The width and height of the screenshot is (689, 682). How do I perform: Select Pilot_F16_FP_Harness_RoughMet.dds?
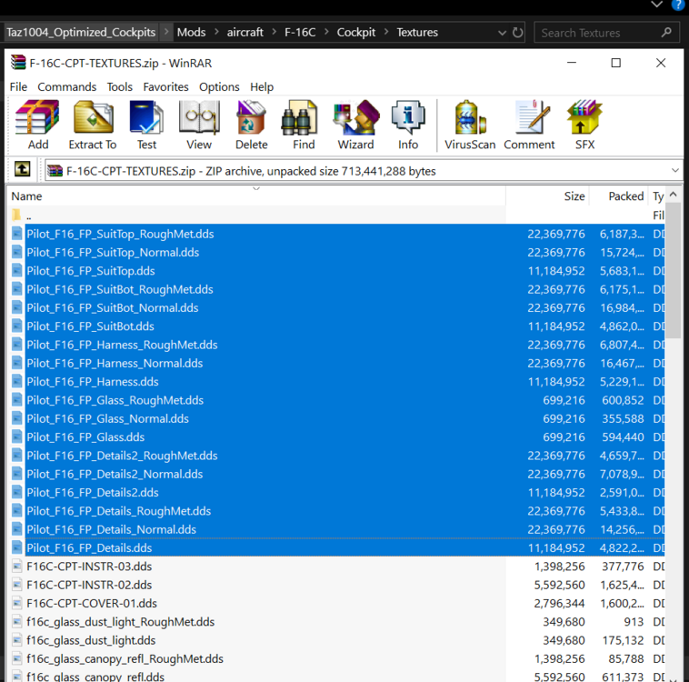[122, 345]
